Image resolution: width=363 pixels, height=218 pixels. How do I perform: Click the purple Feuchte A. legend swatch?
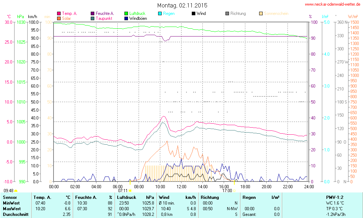coord(93,13)
